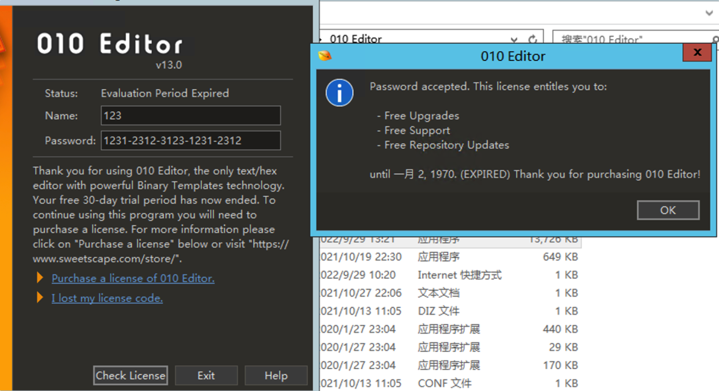Click the Evaluation Period Expired status text
The width and height of the screenshot is (719, 391).
164,93
